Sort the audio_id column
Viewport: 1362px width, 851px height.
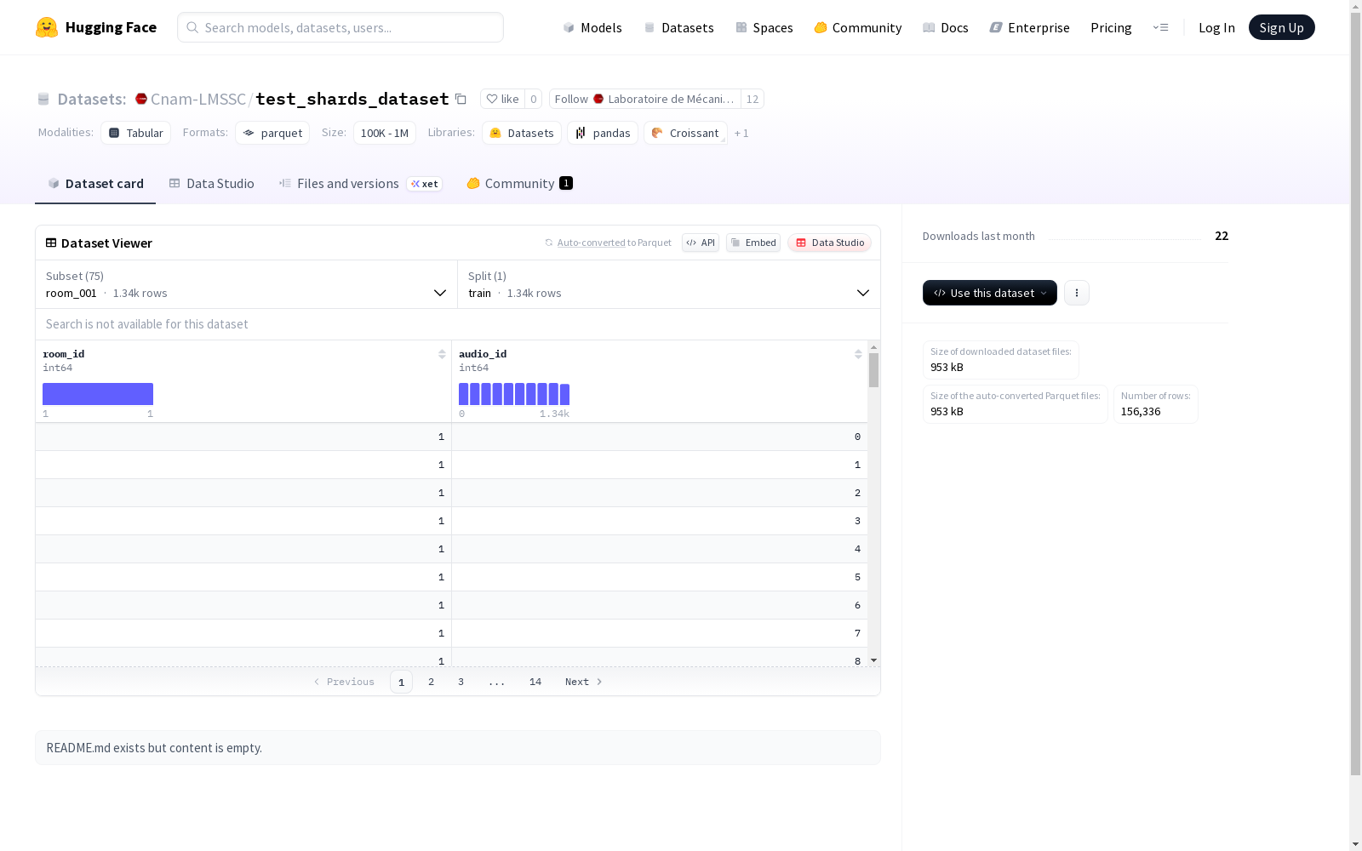tap(858, 354)
